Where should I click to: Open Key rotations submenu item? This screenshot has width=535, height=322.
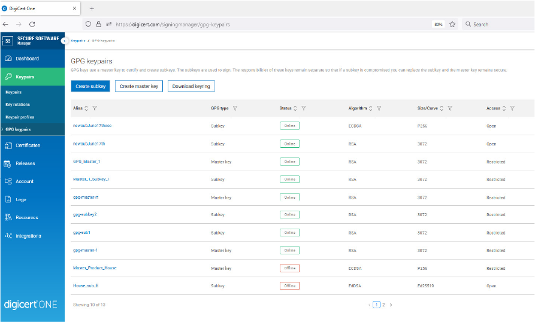(17, 105)
